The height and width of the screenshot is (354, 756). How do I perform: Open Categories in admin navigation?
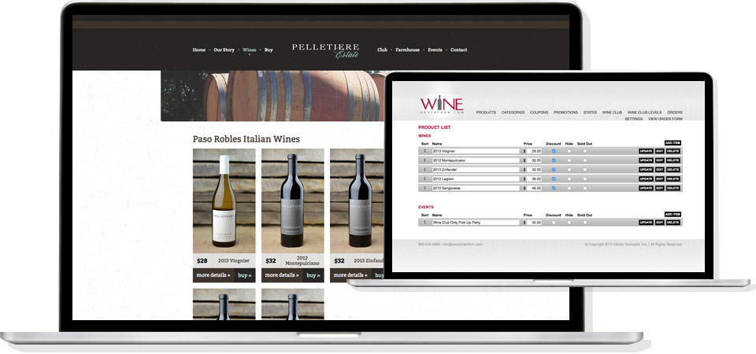[513, 112]
